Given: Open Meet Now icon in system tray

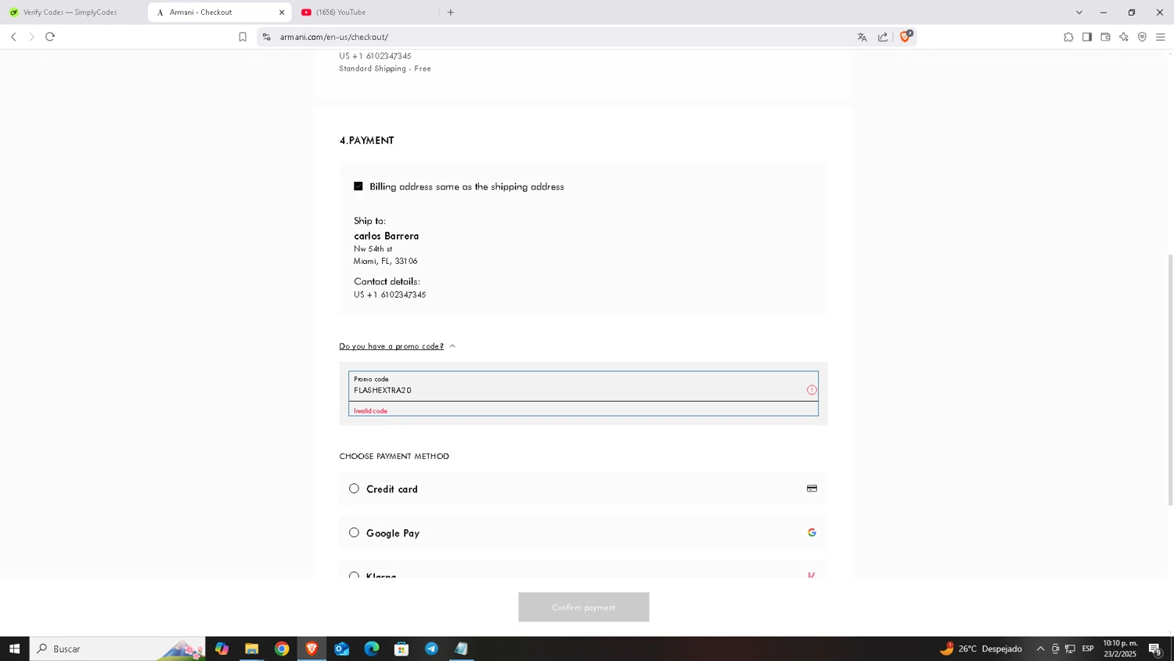Looking at the screenshot, I should (1055, 648).
